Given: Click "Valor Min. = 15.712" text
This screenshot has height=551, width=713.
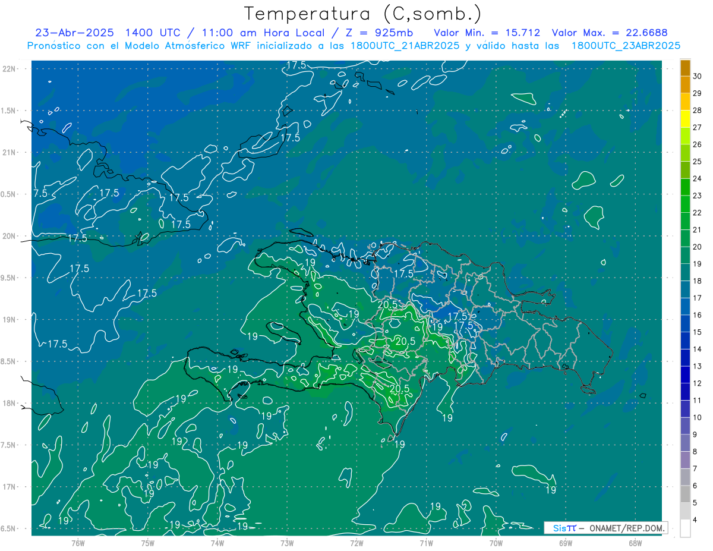Looking at the screenshot, I should 487,33.
